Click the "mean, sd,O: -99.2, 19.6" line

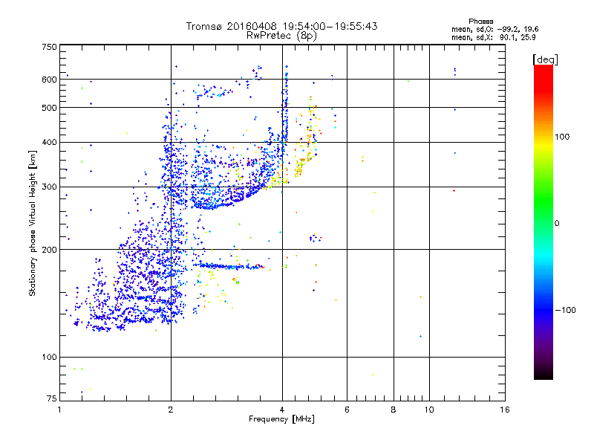click(x=495, y=29)
